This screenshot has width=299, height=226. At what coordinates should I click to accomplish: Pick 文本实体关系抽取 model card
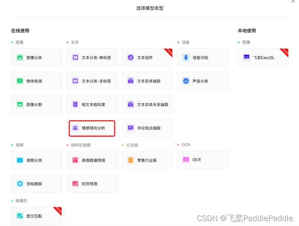[147, 104]
